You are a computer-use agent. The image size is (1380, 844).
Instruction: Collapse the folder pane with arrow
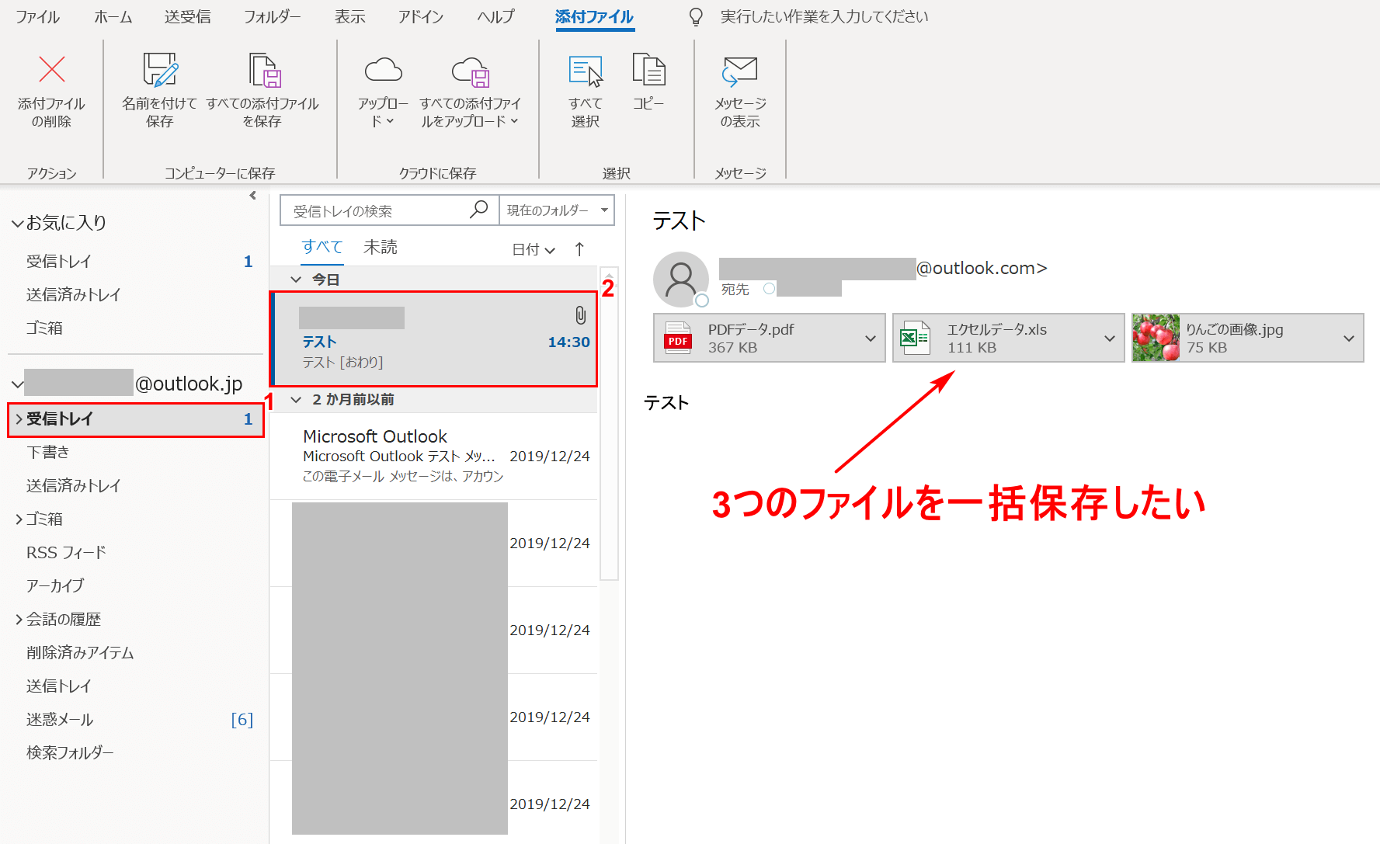252,196
